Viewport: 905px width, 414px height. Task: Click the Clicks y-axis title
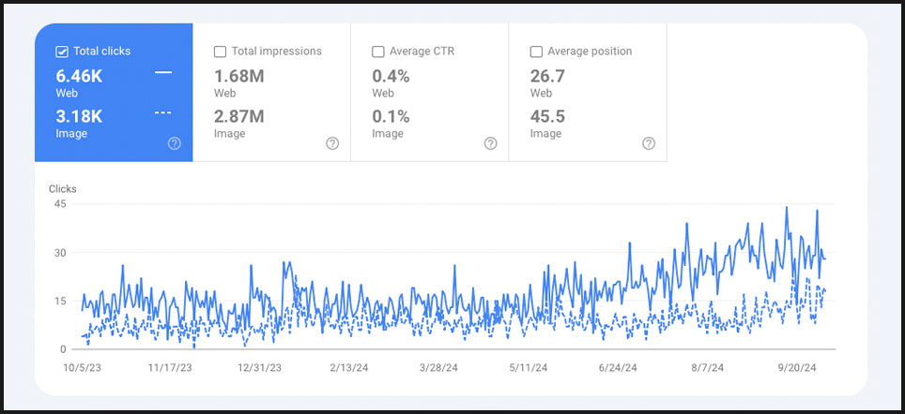63,189
